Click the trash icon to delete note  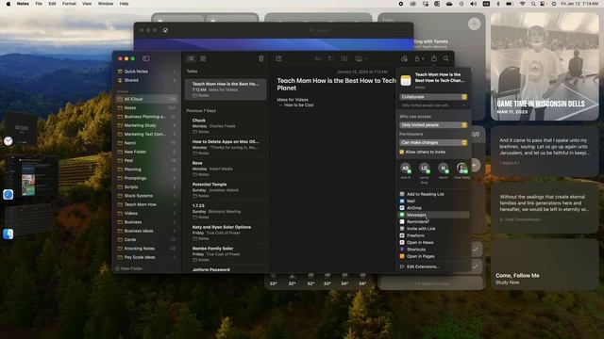click(261, 58)
